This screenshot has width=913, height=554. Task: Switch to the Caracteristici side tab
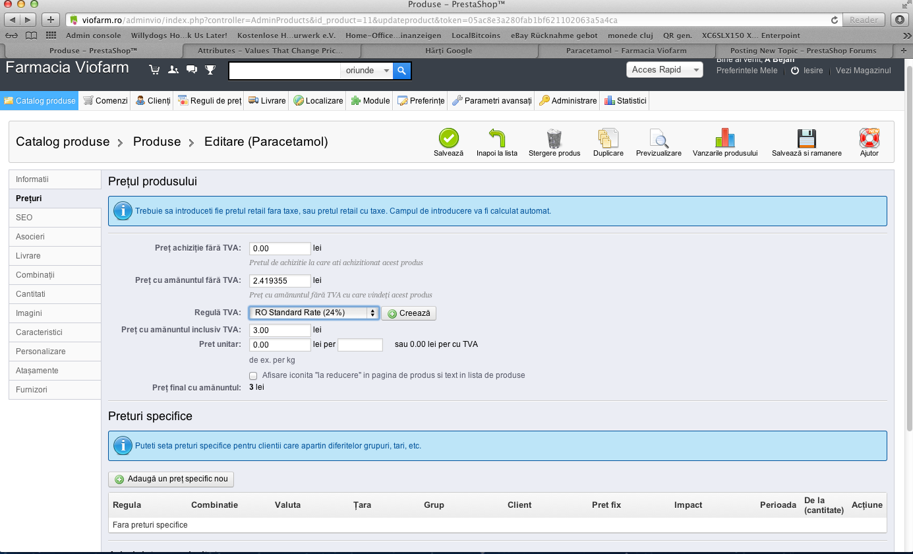[x=55, y=332]
